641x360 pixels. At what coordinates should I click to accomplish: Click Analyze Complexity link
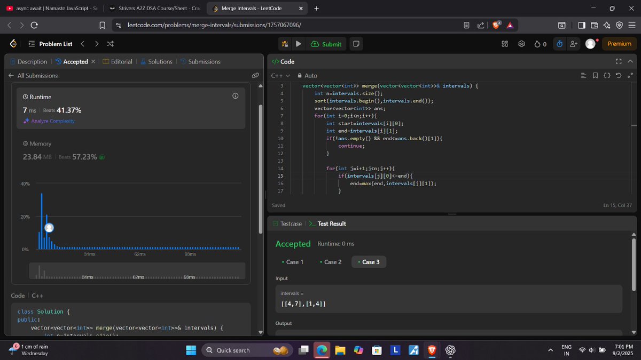[49, 121]
